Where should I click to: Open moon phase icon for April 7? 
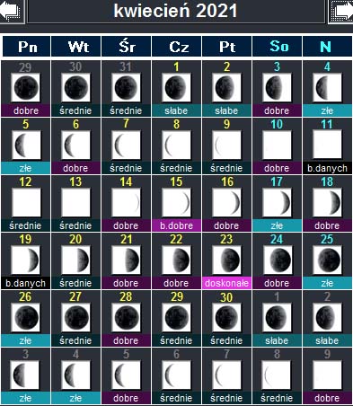coord(126,146)
